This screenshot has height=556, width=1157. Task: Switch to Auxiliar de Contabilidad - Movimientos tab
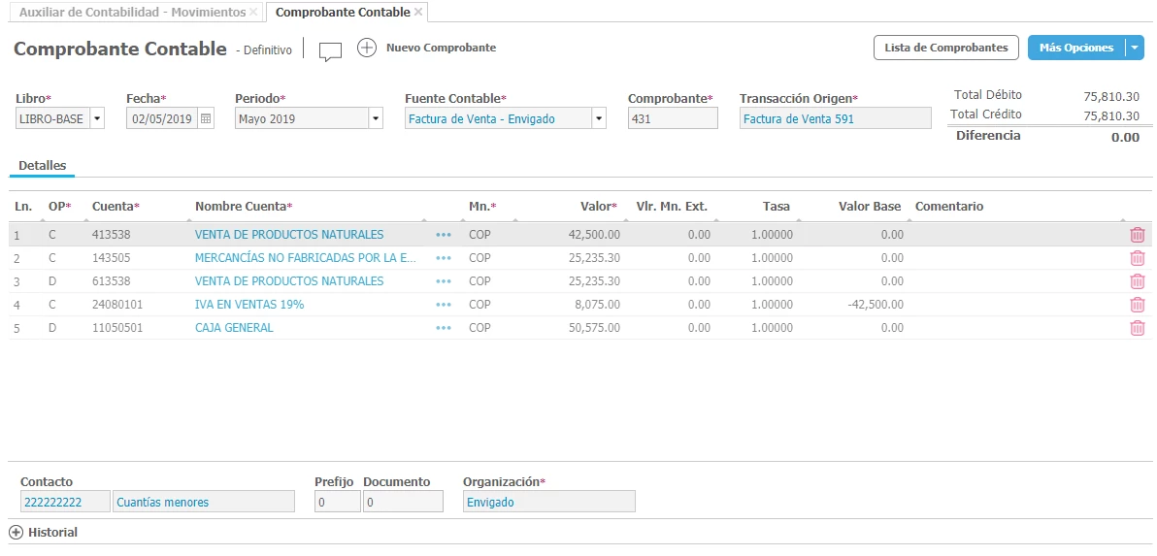tap(133, 12)
